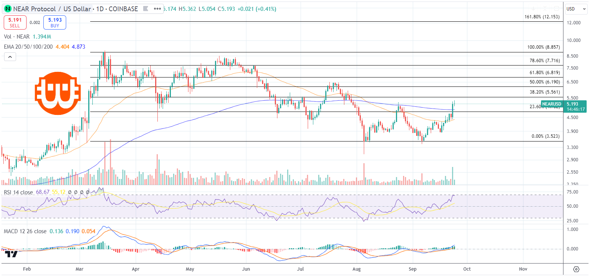Viewport: 590px width, 277px height.
Task: Click the Nov label on time axis
Action: click(x=523, y=269)
